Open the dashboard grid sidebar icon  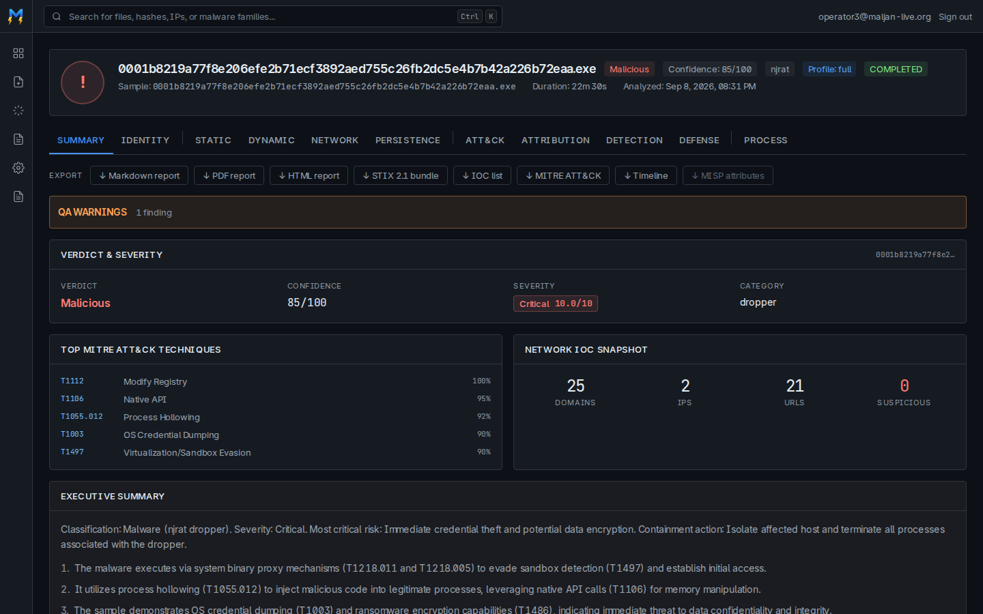click(x=18, y=53)
